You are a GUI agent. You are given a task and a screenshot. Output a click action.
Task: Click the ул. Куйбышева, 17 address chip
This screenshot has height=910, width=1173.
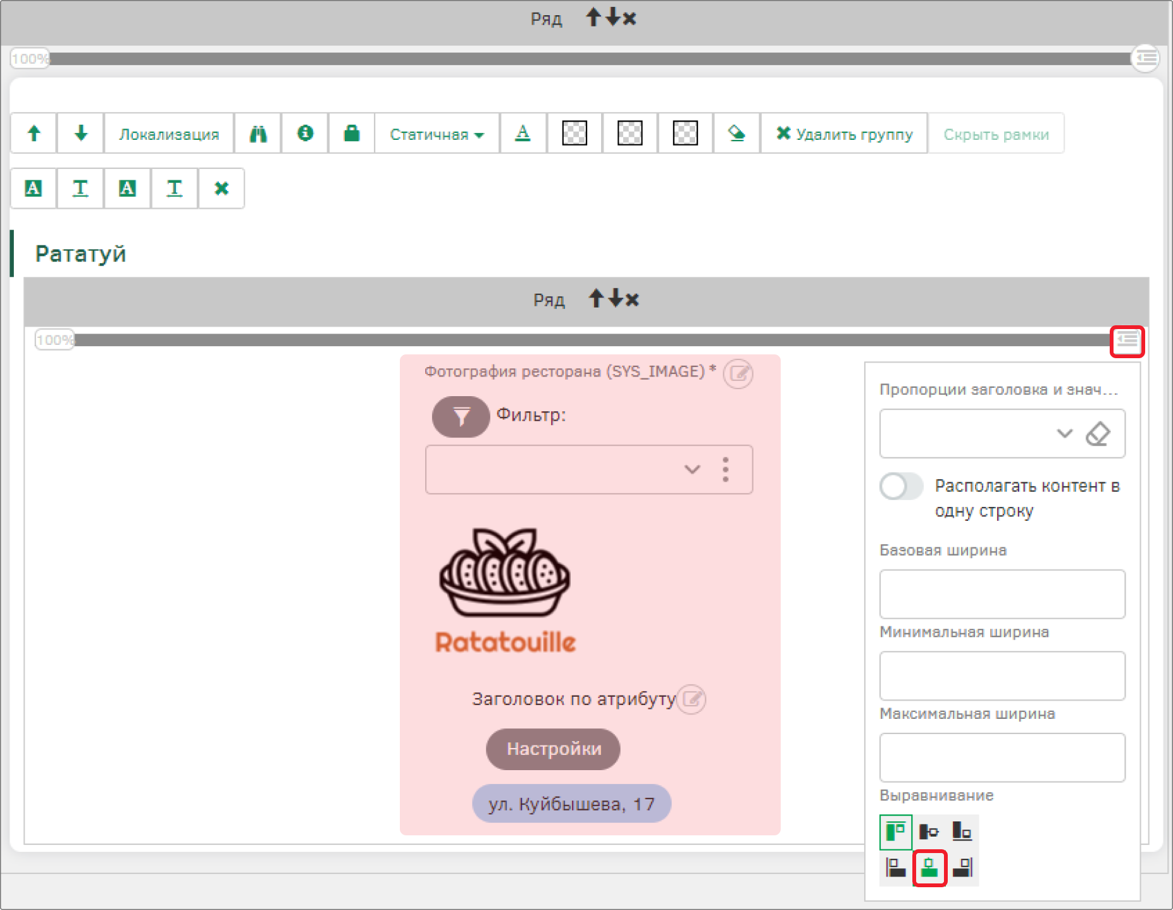point(571,804)
